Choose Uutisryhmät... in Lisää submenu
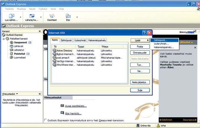 tap(164, 44)
